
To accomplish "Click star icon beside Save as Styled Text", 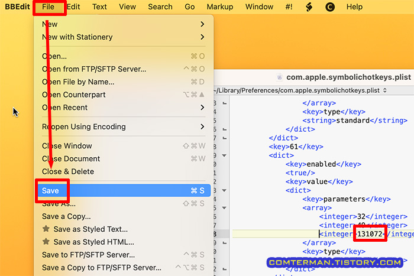I will [x=46, y=229].
